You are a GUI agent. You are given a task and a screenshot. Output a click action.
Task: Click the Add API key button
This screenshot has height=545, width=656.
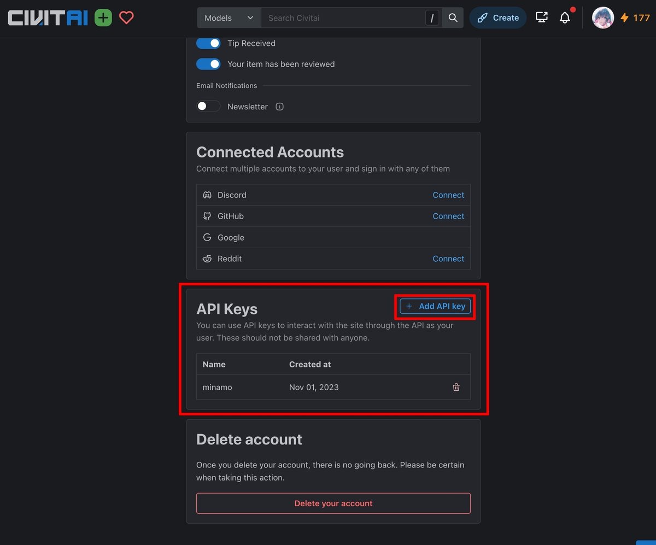(435, 306)
